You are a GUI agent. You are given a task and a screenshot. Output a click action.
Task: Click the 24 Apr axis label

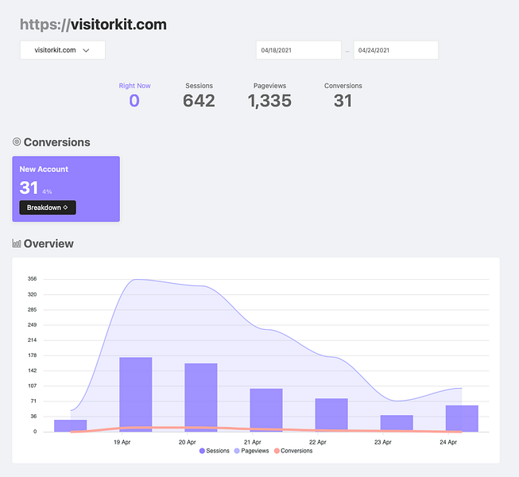coord(448,442)
